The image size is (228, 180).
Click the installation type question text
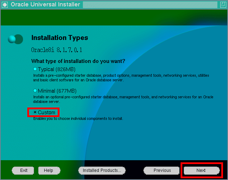78,61
